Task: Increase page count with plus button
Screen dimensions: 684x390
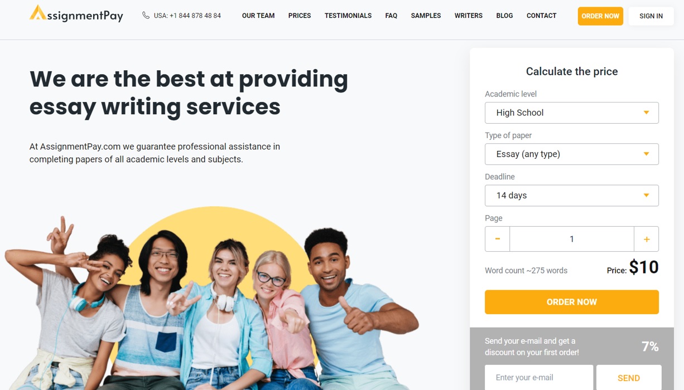Action: tap(646, 239)
